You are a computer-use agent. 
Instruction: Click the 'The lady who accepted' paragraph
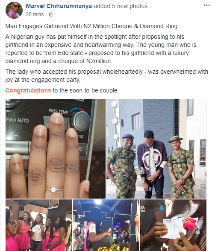[x=107, y=75]
